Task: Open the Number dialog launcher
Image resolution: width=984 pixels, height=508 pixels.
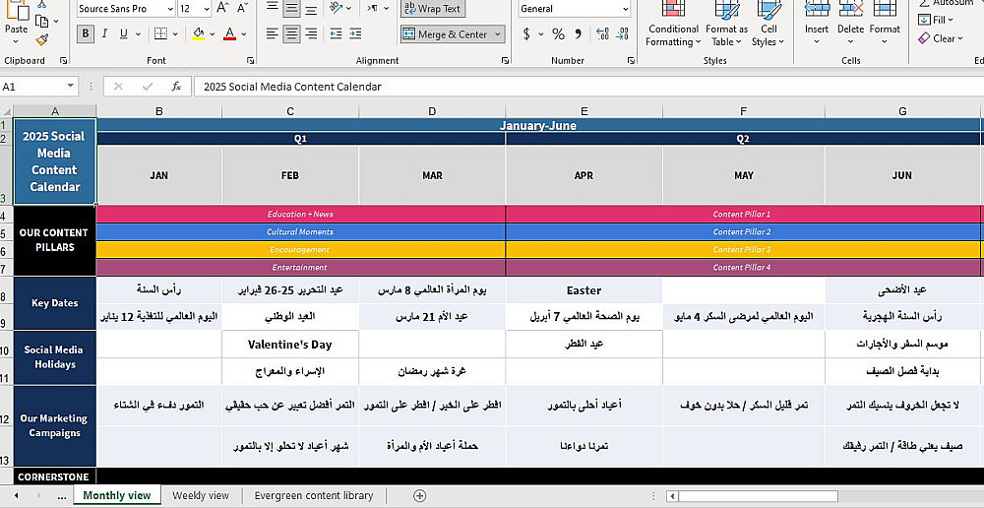Action: tap(631, 60)
